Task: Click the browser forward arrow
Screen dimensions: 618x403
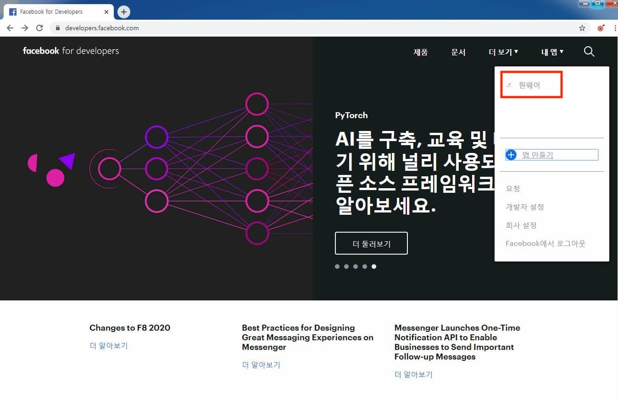Action: (25, 28)
